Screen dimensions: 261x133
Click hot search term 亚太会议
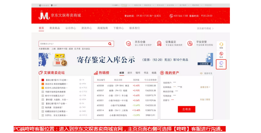pos(86,49)
